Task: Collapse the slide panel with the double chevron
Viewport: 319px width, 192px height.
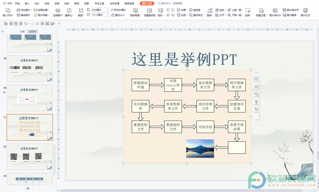Action: coord(2,31)
